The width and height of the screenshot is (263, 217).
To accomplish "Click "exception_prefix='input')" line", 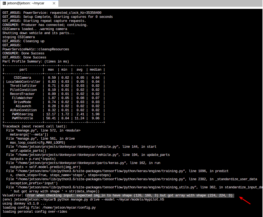I will coord(34,183).
